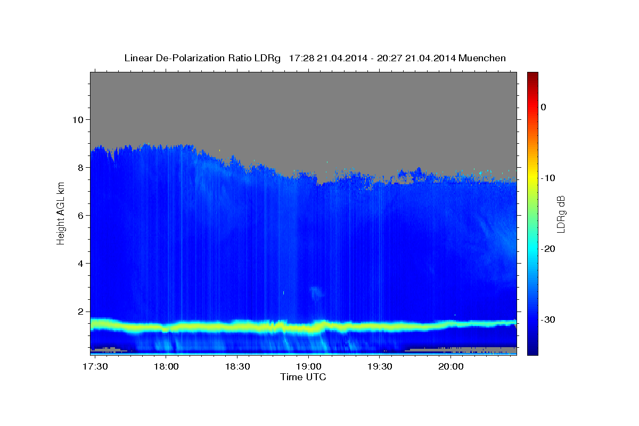Click the 'LDRg dB' colorbar label
The image size is (639, 426).
tap(560, 214)
